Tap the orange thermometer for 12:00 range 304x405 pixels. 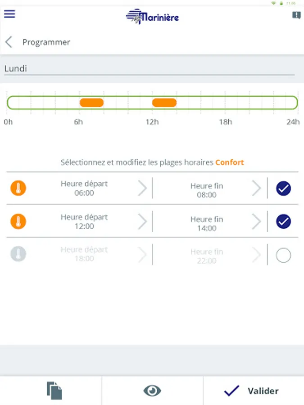click(18, 221)
